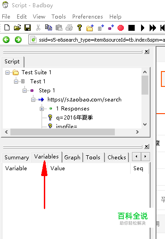Screen dimensions: 165x239
Task: Click the New script toolbar icon
Action: click(x=7, y=28)
